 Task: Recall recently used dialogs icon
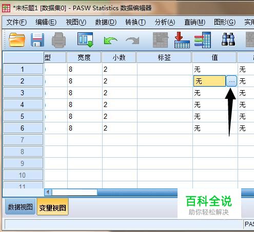[85, 40]
